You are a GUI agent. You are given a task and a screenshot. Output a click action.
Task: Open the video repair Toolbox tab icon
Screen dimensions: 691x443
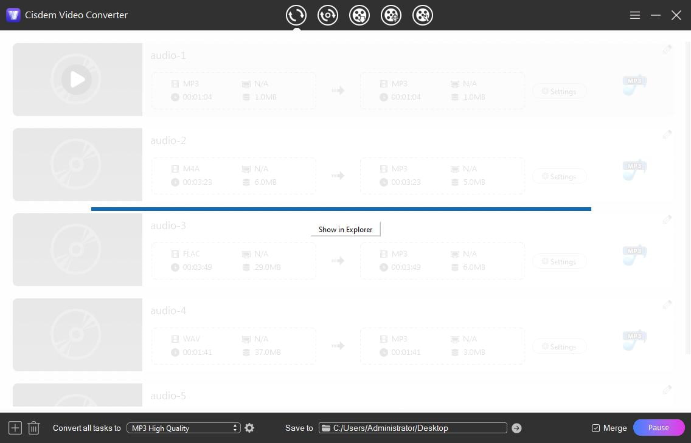coord(423,15)
